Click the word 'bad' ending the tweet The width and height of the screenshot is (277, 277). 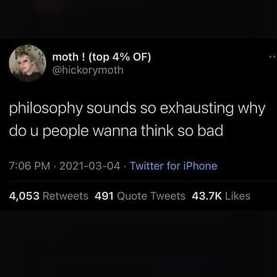click(210, 131)
